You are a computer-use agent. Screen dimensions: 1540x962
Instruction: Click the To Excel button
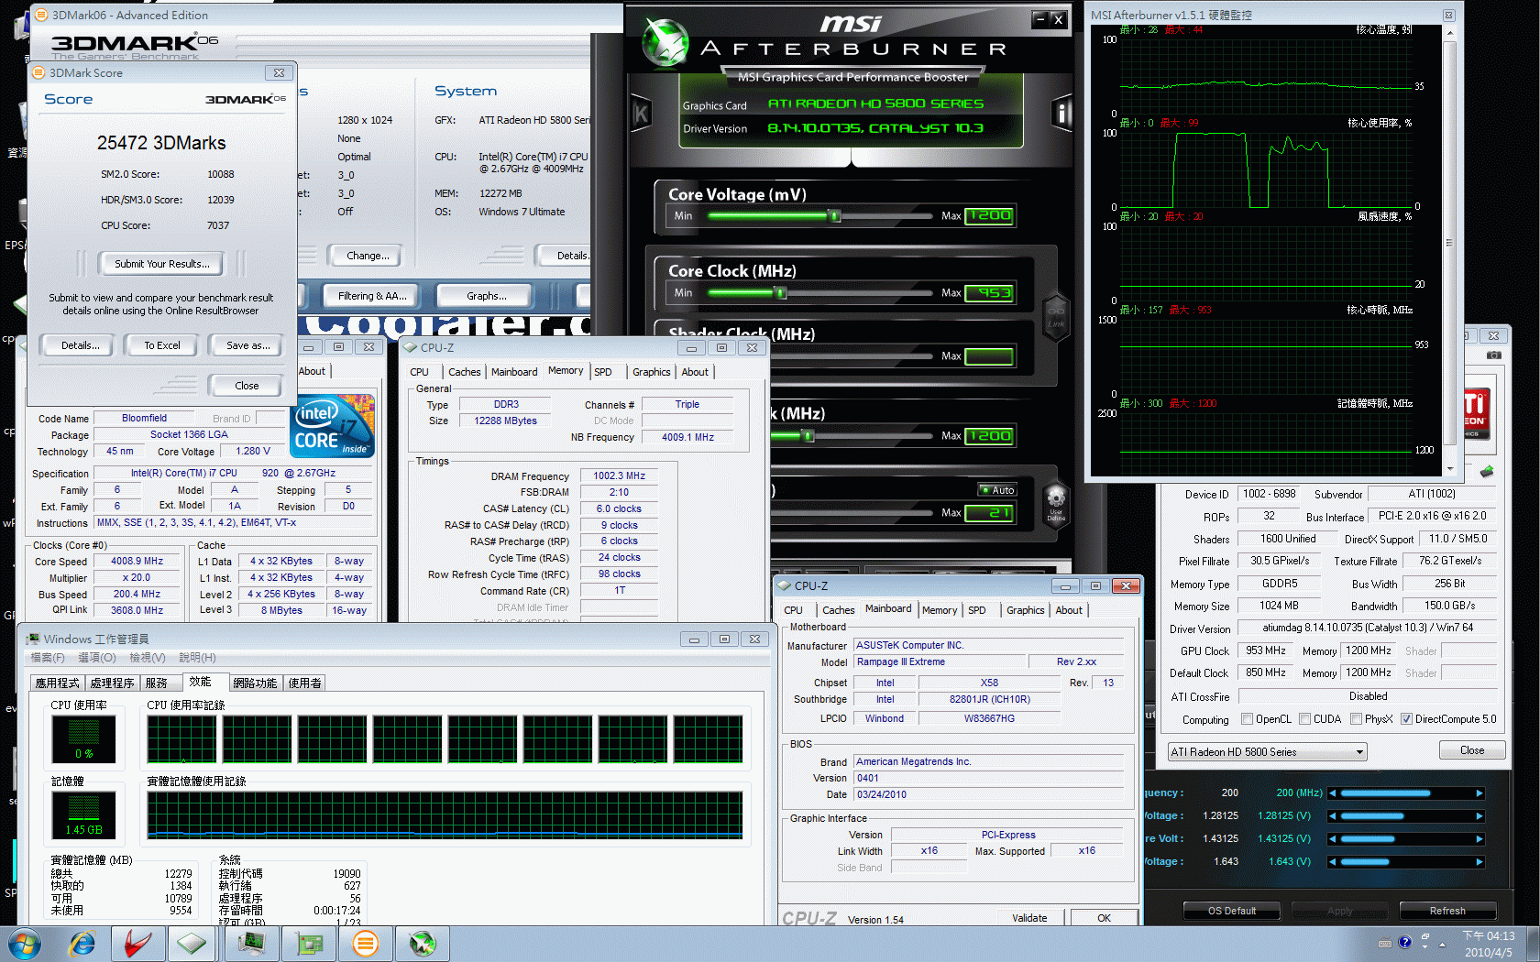(x=162, y=345)
